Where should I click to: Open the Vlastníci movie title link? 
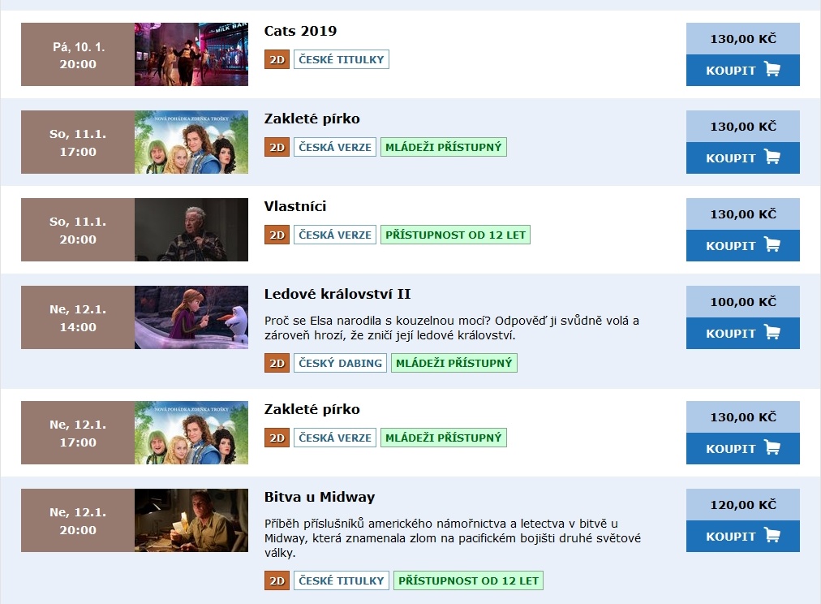coord(295,206)
